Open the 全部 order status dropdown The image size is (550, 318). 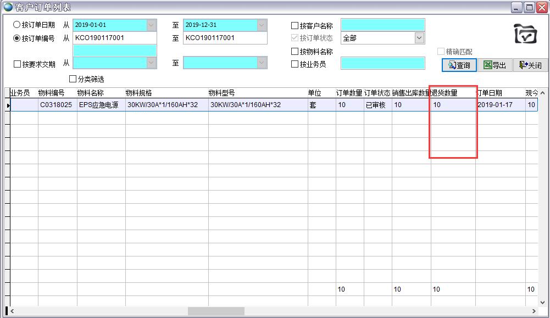click(x=419, y=38)
